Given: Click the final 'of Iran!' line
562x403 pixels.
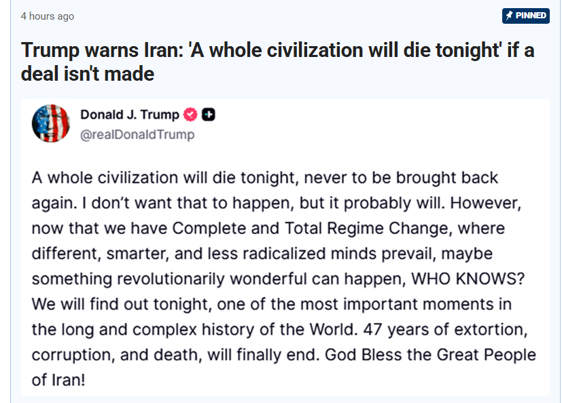Looking at the screenshot, I should click(58, 379).
